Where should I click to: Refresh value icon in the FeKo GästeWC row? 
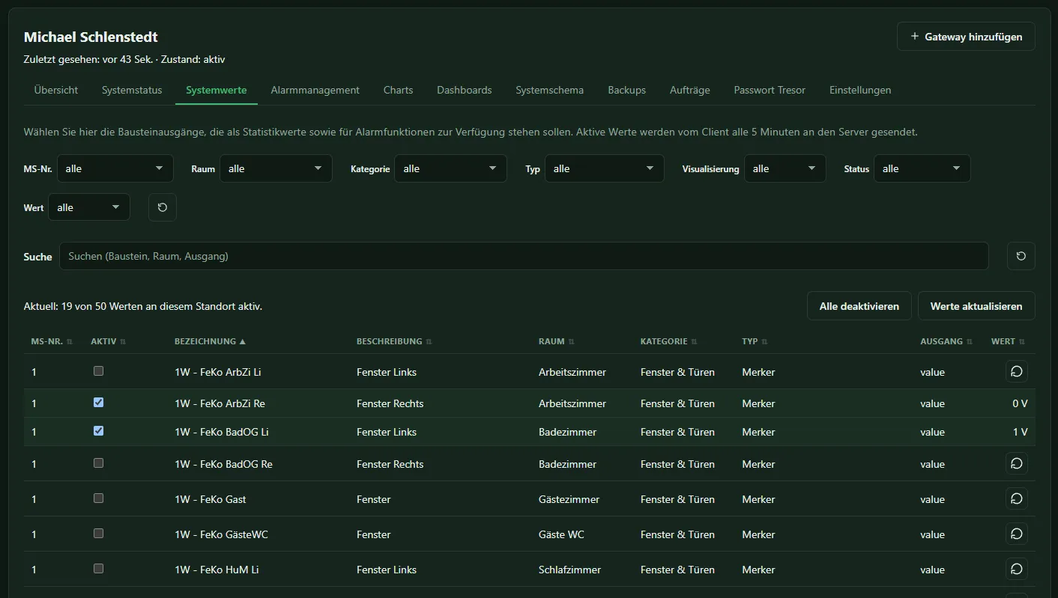click(1016, 534)
